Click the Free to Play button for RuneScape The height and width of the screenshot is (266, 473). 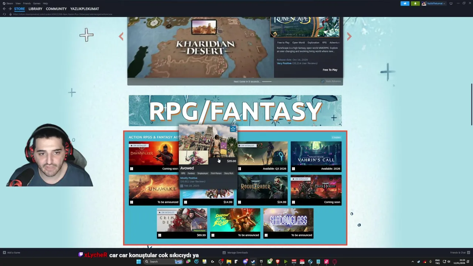pos(330,70)
